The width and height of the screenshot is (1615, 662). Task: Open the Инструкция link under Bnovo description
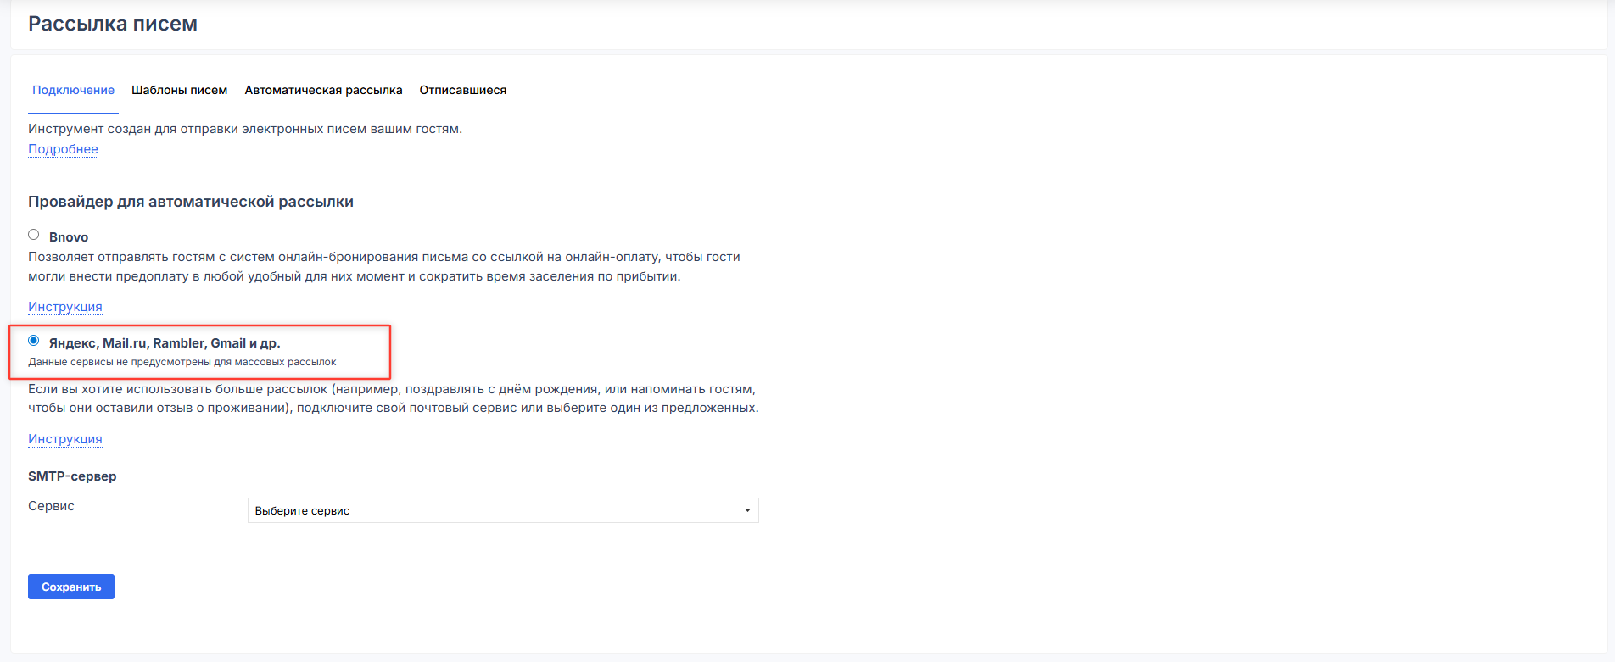(x=65, y=307)
